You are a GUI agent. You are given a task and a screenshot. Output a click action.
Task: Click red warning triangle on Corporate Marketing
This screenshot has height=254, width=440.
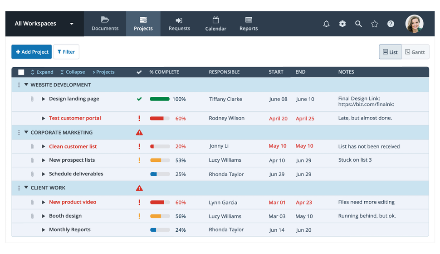[139, 133]
